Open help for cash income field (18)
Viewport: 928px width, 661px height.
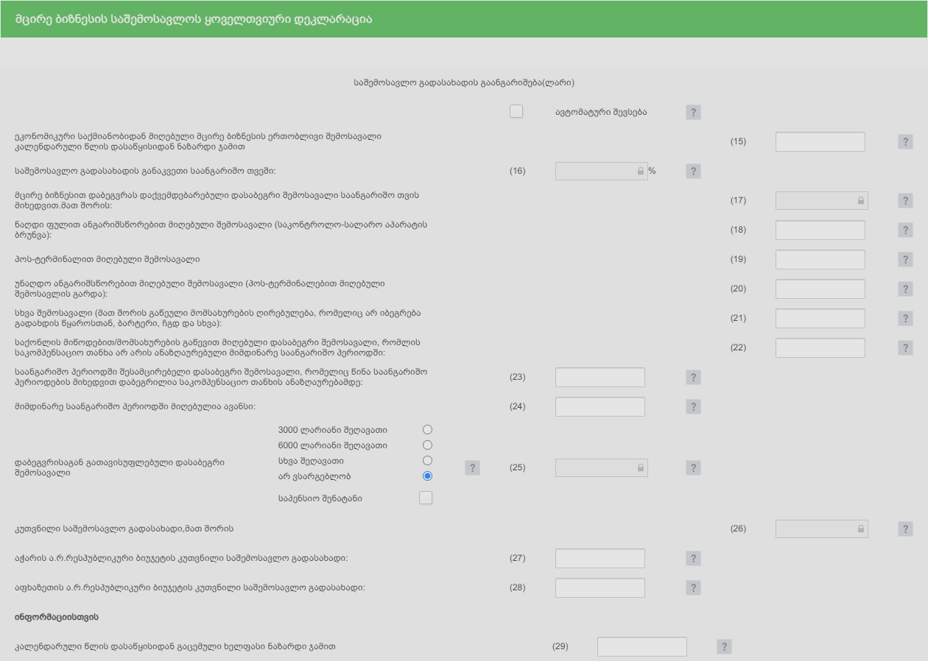coord(905,230)
